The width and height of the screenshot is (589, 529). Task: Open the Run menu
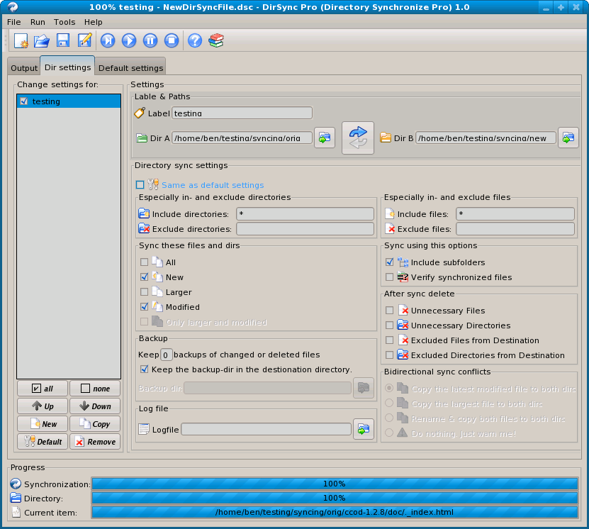click(38, 22)
